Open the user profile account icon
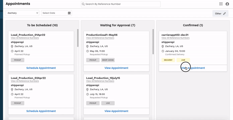The image size is (233, 120). click(x=227, y=4)
